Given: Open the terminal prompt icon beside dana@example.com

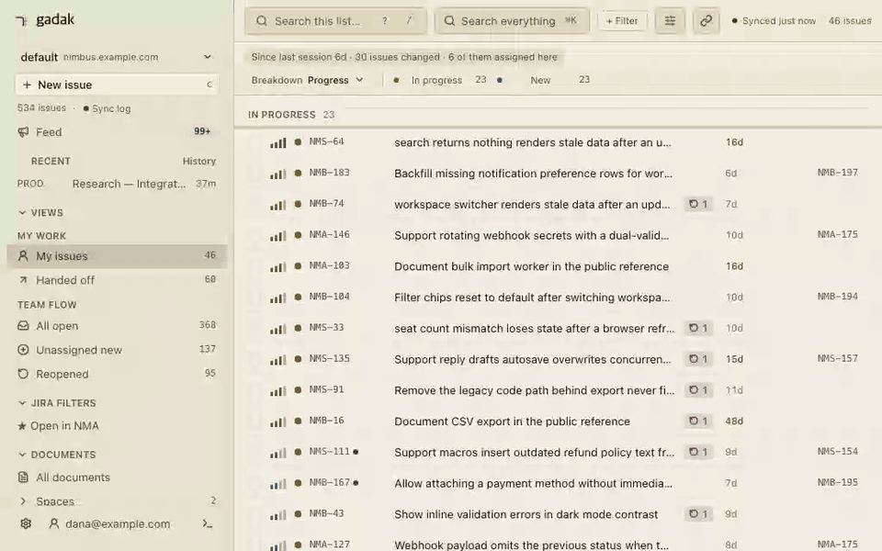Looking at the screenshot, I should pyautogui.click(x=208, y=524).
